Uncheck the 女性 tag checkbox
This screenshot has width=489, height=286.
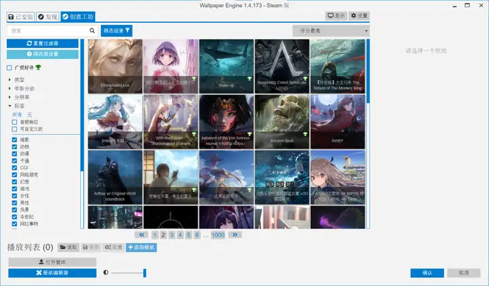(14, 196)
